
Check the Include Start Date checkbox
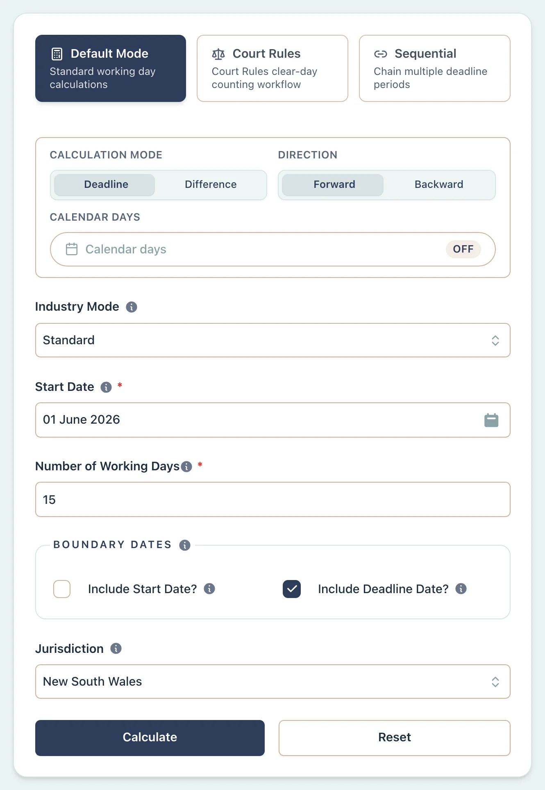point(62,589)
